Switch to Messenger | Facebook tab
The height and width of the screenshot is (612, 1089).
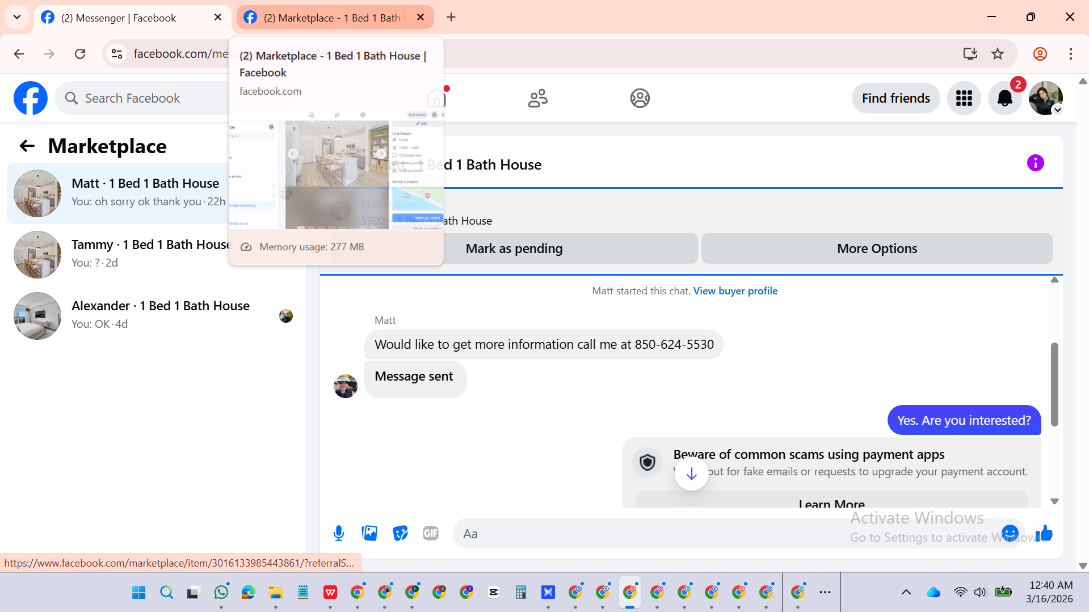pyautogui.click(x=132, y=18)
